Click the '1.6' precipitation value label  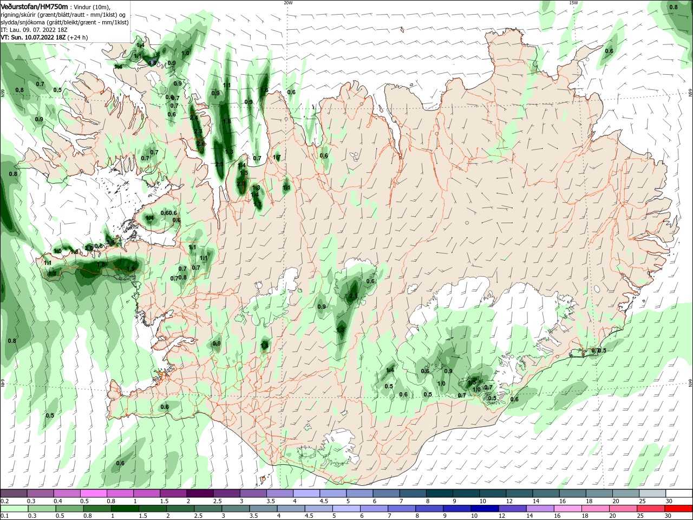click(x=265, y=90)
